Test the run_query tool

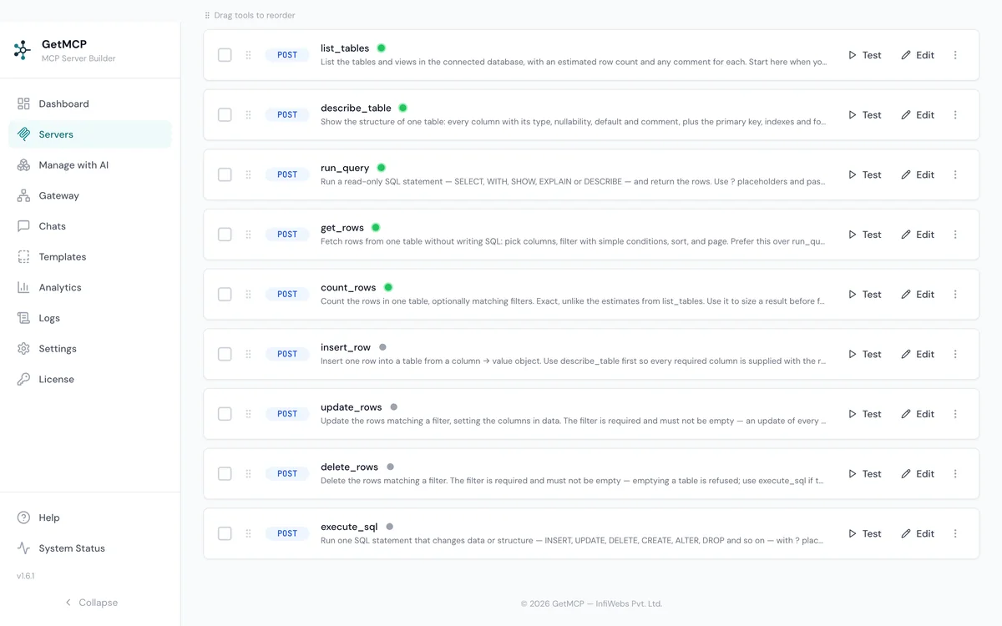tap(864, 174)
